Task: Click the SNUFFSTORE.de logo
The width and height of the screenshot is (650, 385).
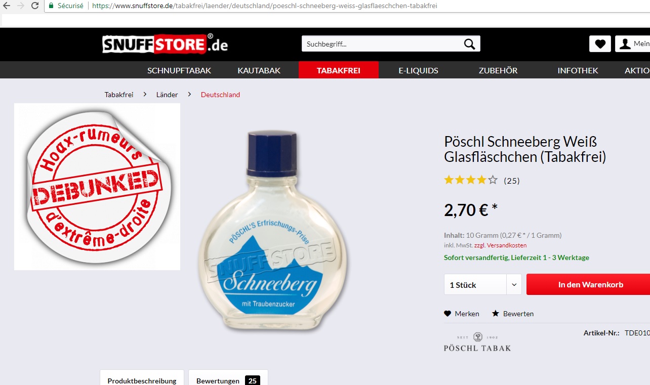Action: tap(165, 44)
